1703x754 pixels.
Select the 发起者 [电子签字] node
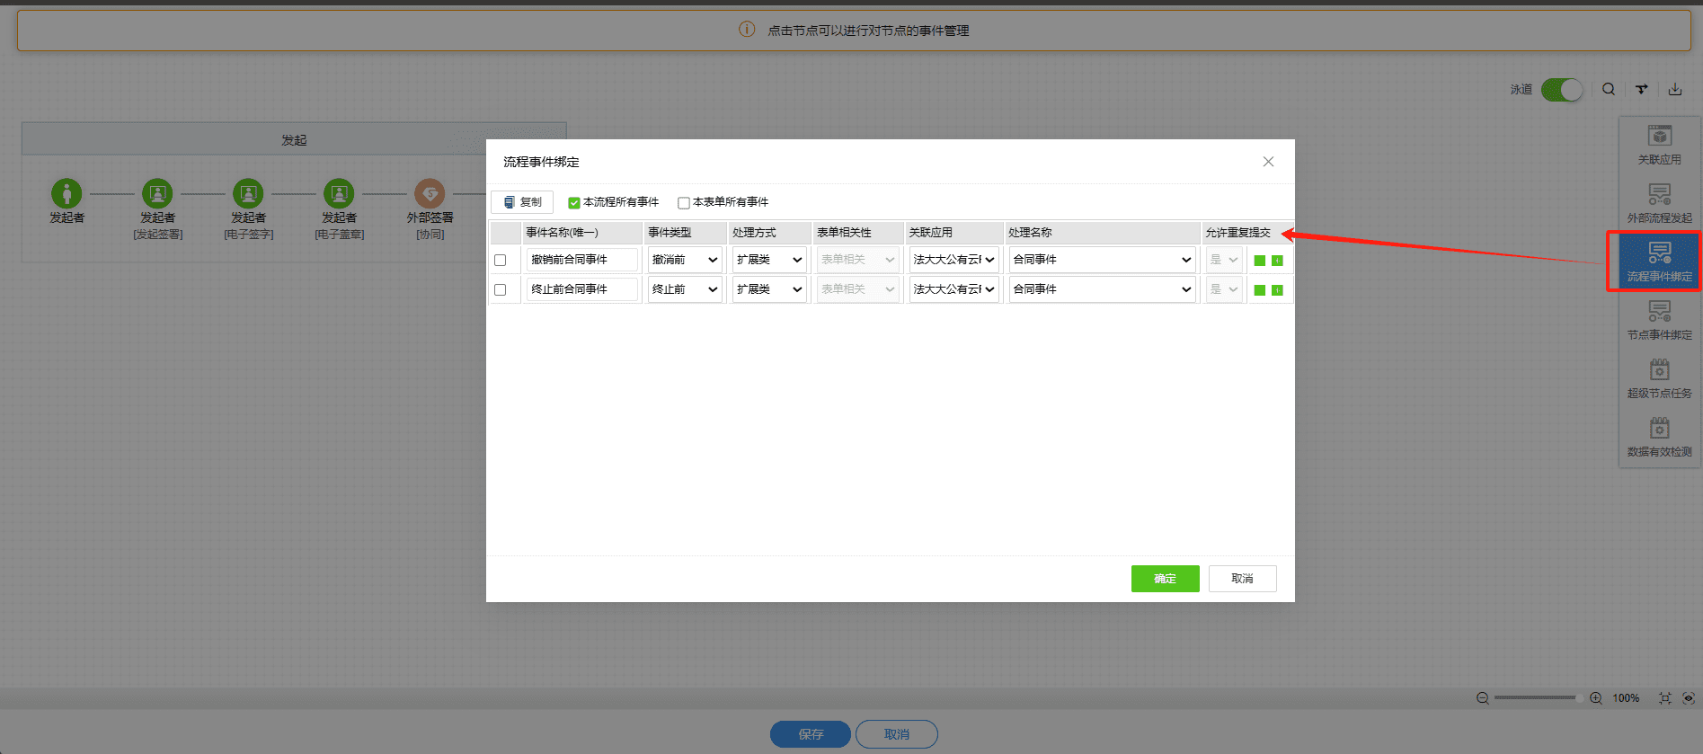[x=248, y=193]
